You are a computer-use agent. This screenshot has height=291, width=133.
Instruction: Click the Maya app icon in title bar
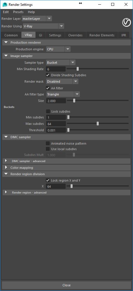5,4
